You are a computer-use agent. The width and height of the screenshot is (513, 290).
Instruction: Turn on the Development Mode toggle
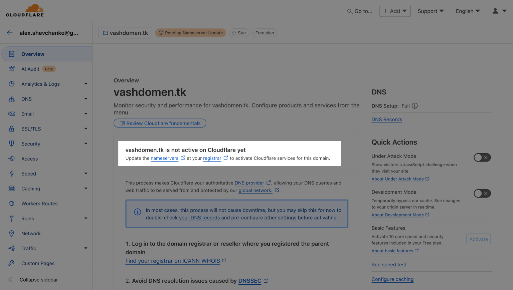(x=482, y=194)
